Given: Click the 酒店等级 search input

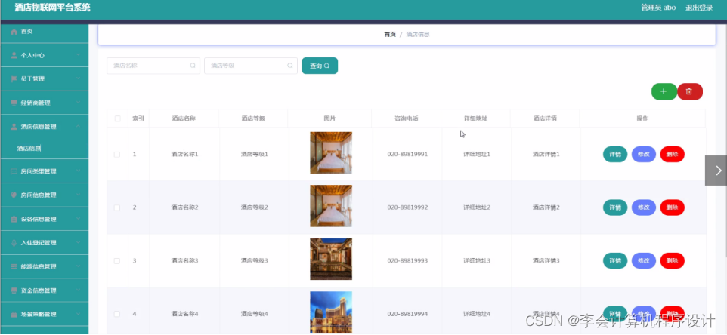Looking at the screenshot, I should [251, 66].
